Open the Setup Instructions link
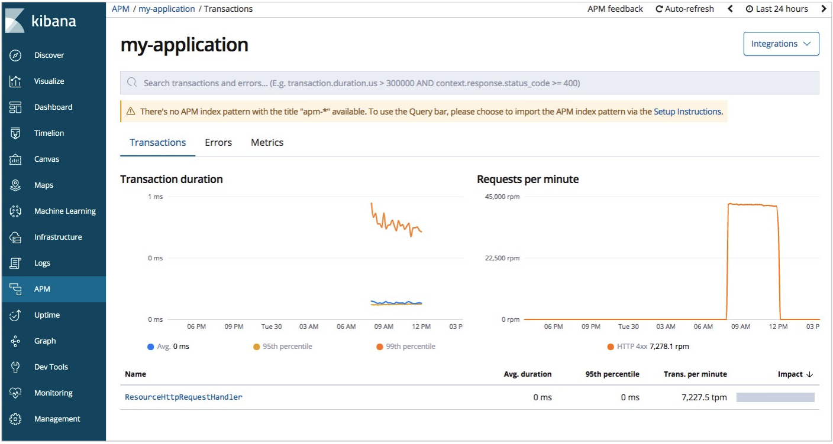 687,111
